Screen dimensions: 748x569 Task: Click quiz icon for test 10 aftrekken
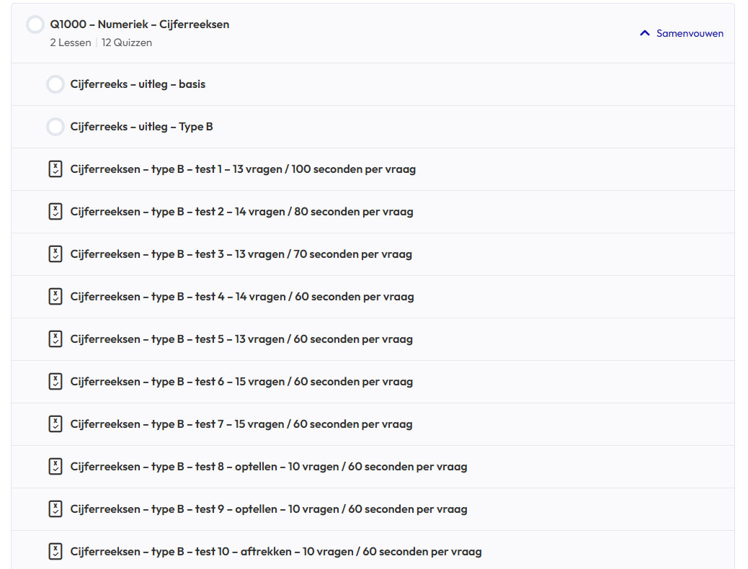pyautogui.click(x=55, y=552)
